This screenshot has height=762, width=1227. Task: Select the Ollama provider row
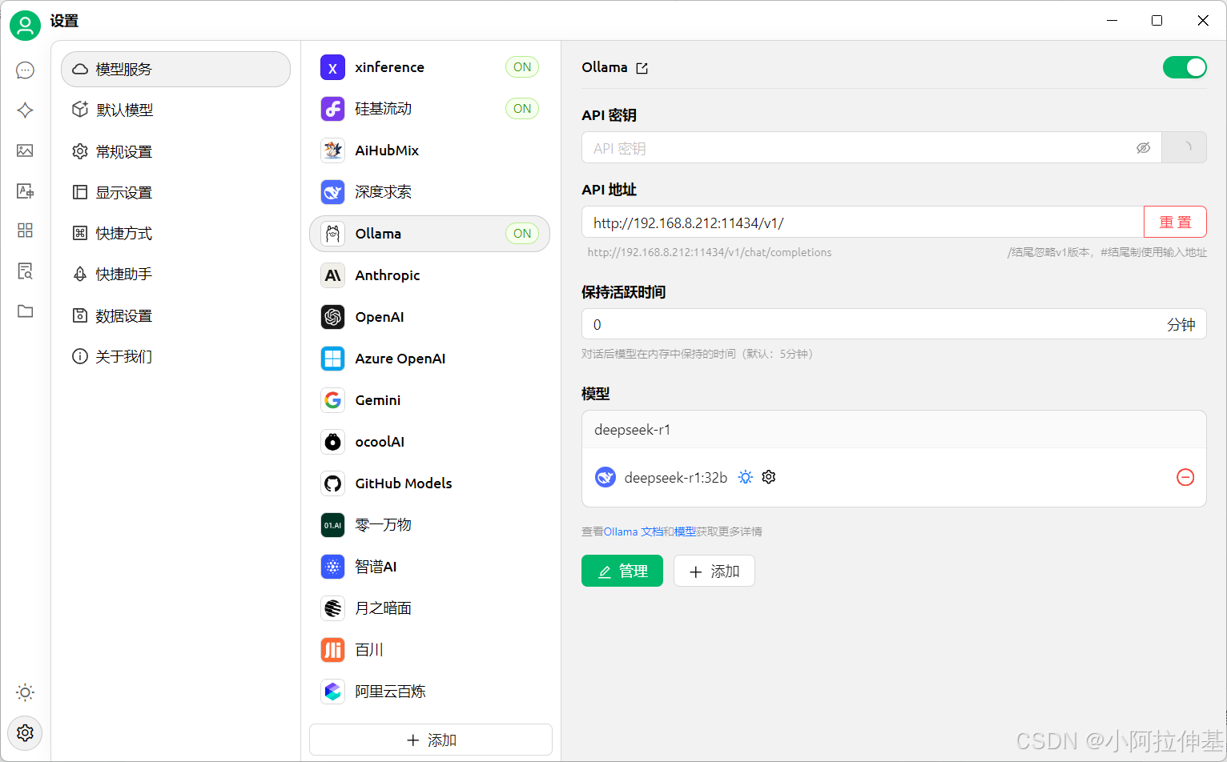pyautogui.click(x=430, y=234)
